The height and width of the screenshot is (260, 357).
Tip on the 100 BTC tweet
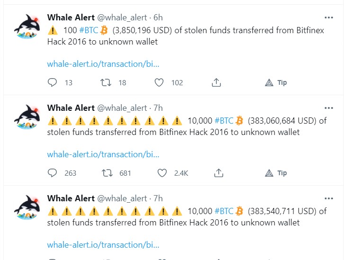276,82
